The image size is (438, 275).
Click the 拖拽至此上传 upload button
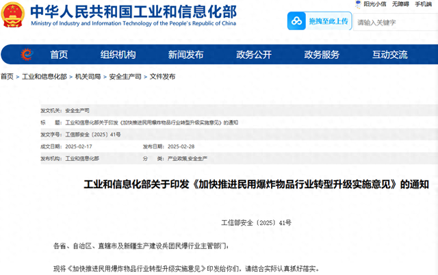pyautogui.click(x=328, y=21)
